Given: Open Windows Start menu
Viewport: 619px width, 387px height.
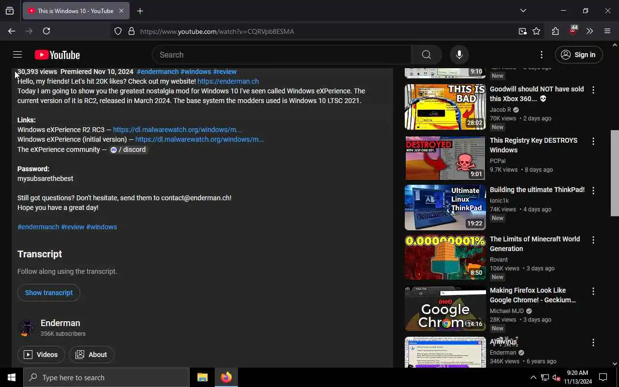Looking at the screenshot, I should pos(12,377).
